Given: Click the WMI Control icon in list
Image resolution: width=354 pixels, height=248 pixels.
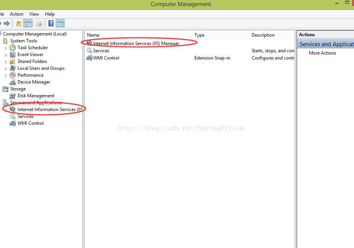Looking at the screenshot, I should [x=89, y=58].
